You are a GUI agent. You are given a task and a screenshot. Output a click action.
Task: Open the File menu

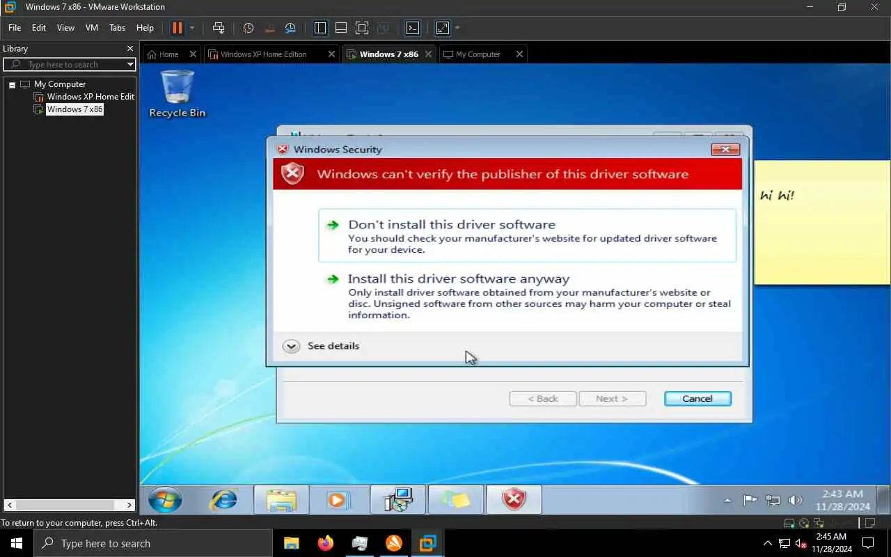click(x=15, y=28)
